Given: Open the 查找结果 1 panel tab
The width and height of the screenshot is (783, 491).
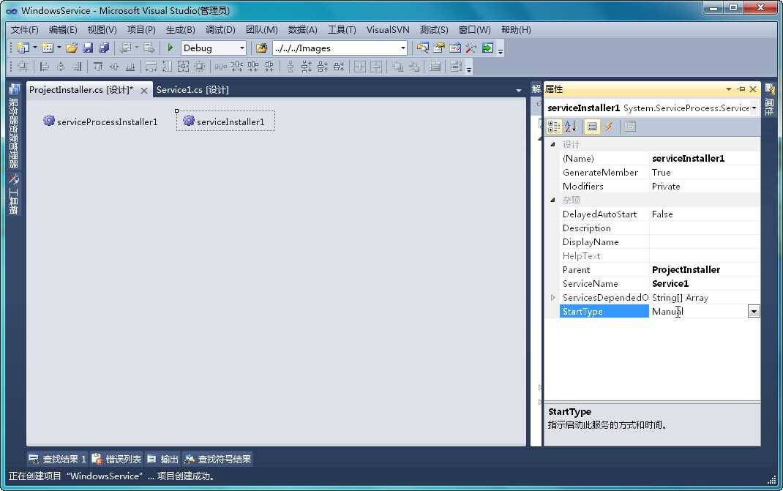Looking at the screenshot, I should pyautogui.click(x=57, y=459).
